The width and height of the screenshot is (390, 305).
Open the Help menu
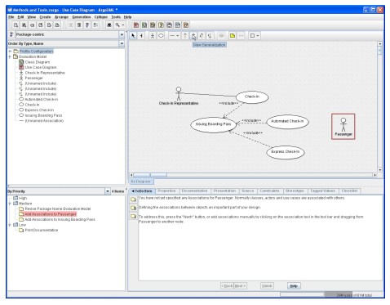tap(127, 17)
